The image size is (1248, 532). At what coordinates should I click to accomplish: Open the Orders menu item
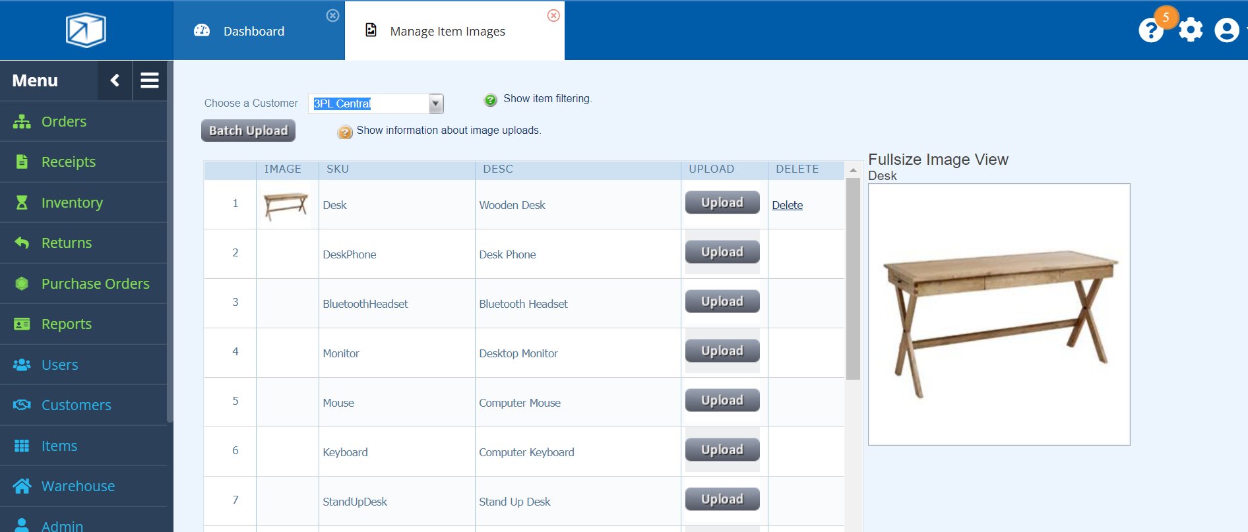(64, 121)
